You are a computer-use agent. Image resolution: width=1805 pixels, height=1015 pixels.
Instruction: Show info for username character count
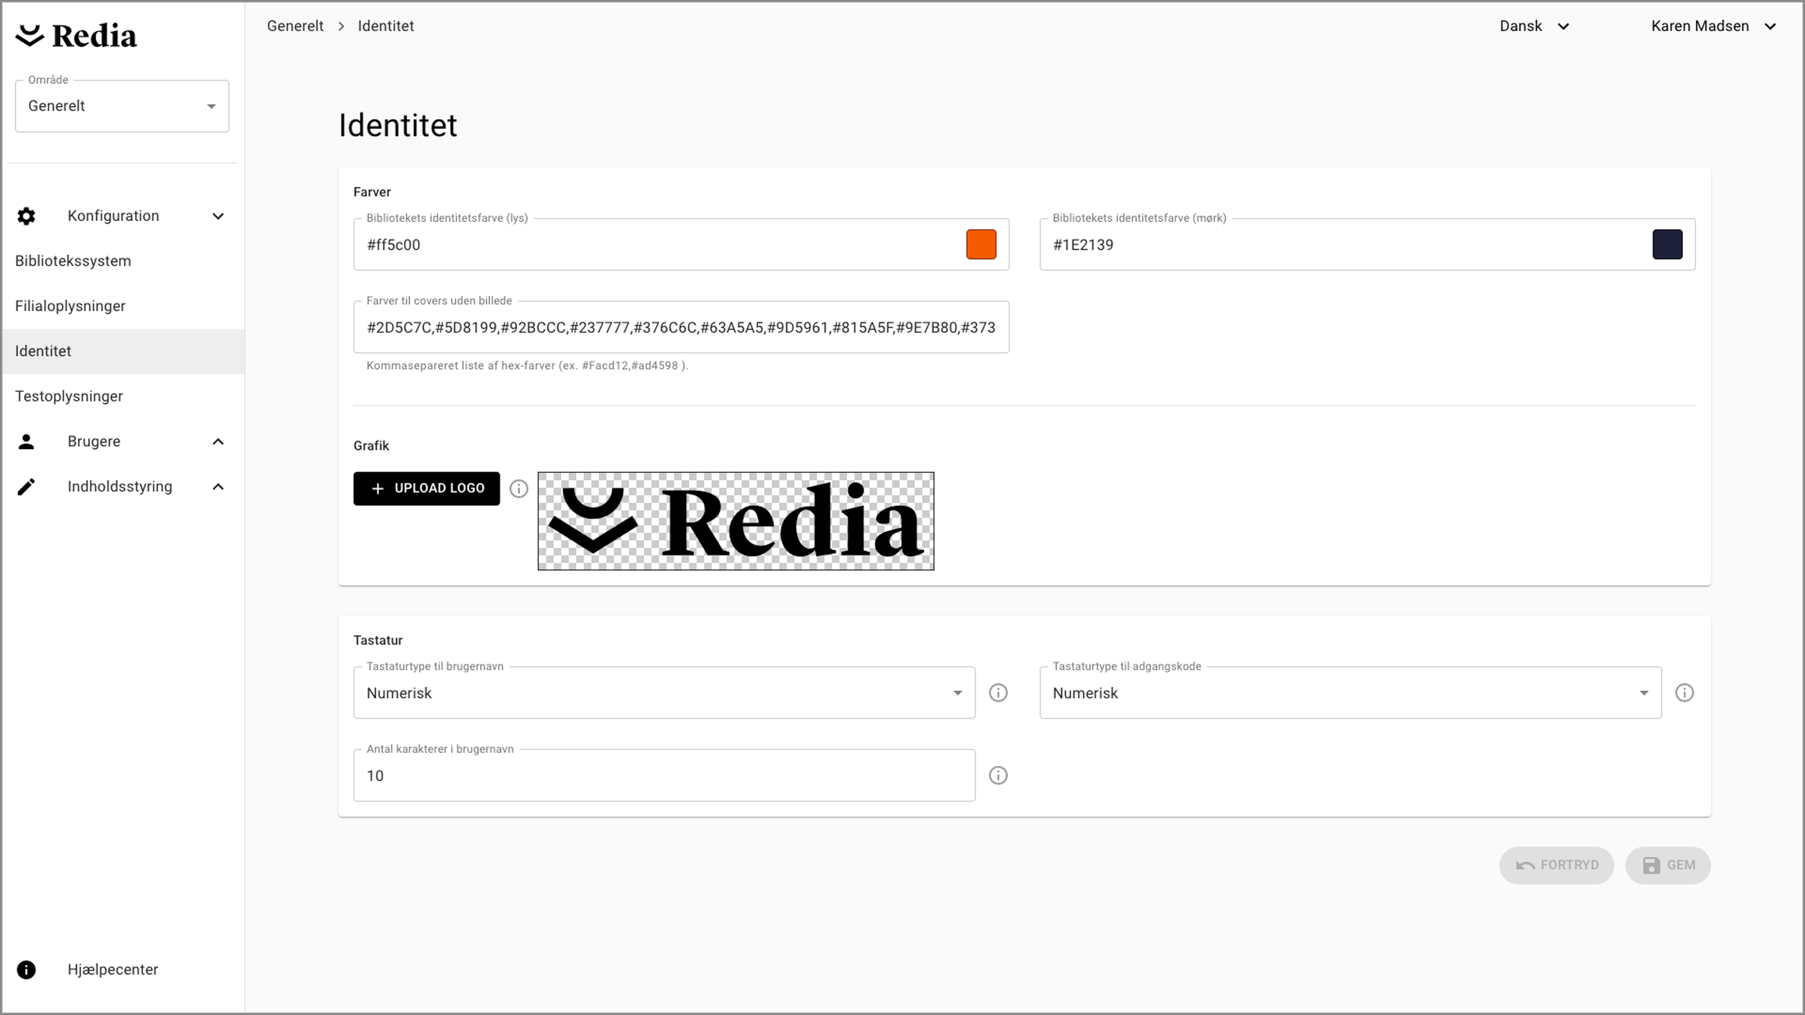[x=998, y=775]
